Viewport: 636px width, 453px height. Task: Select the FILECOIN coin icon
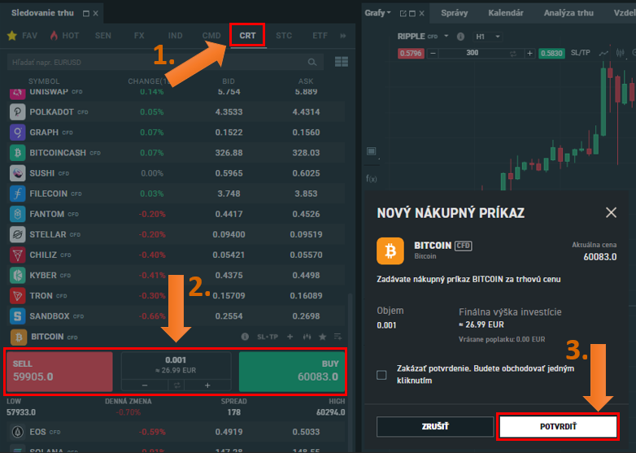click(x=17, y=194)
